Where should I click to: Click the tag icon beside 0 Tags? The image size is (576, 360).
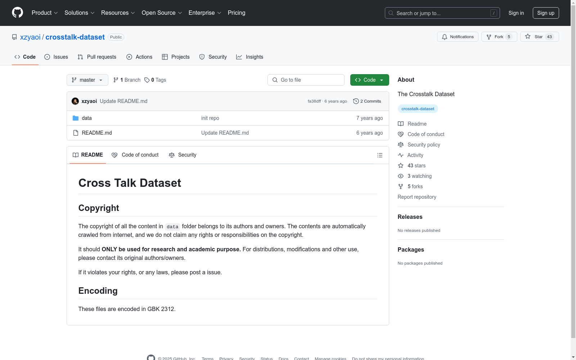coord(147,80)
